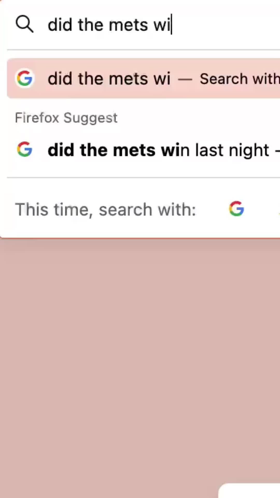Click "last night" in the suggested search
280x498 pixels.
click(232, 150)
